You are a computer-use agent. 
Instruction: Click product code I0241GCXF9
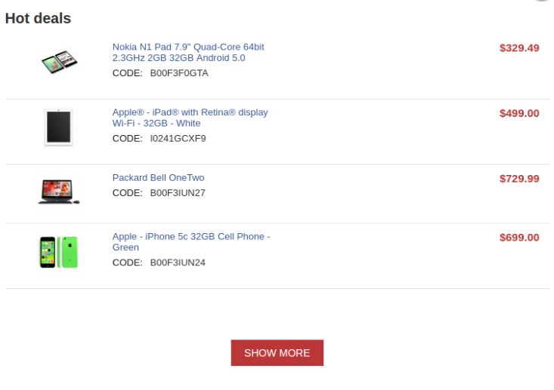(x=178, y=139)
